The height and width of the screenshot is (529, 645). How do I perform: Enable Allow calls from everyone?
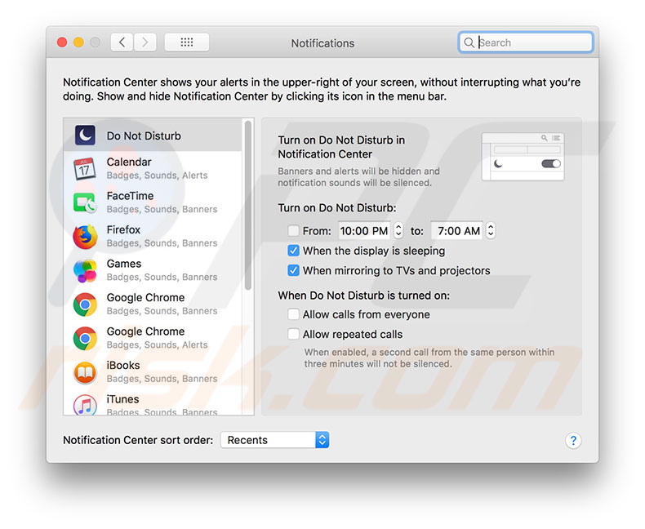click(x=293, y=314)
